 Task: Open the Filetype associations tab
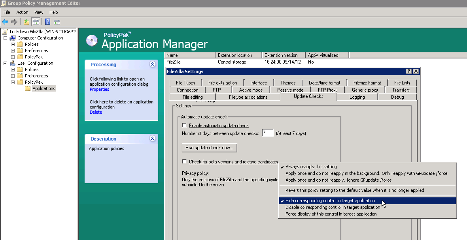(248, 97)
